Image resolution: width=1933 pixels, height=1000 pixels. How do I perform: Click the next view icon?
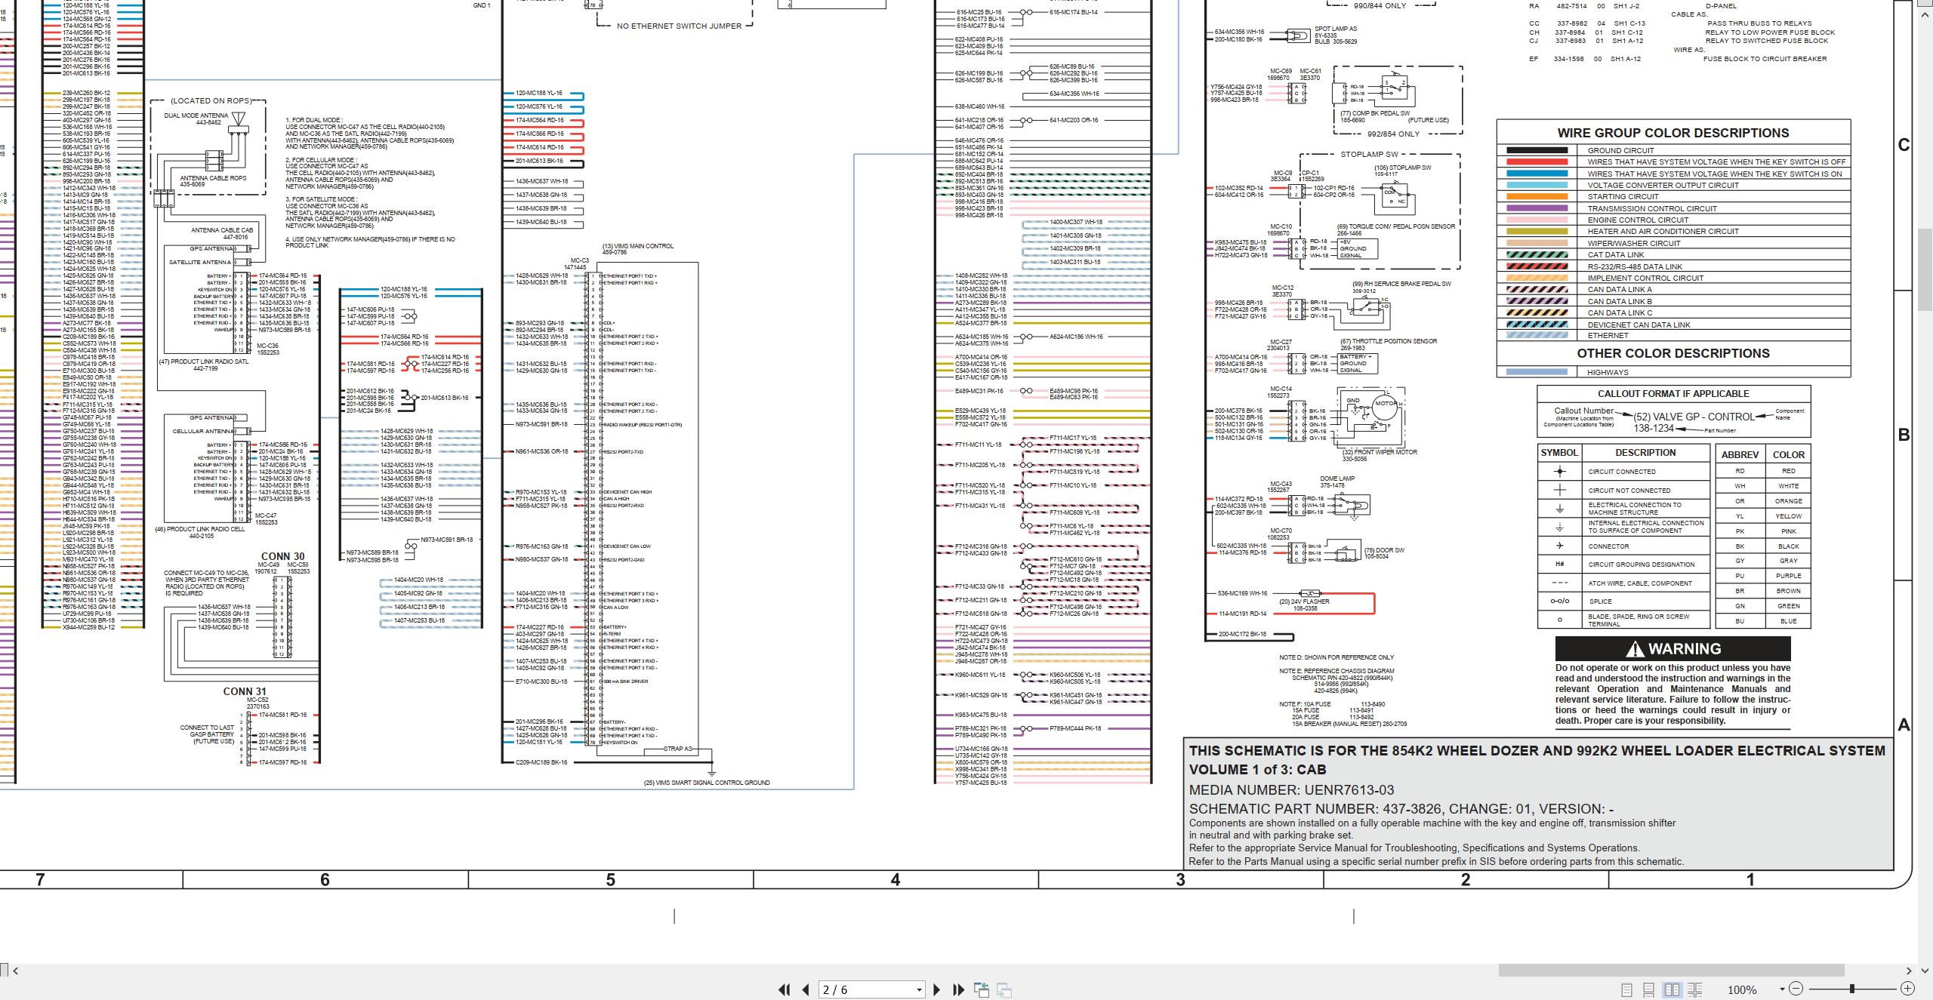point(1004,989)
